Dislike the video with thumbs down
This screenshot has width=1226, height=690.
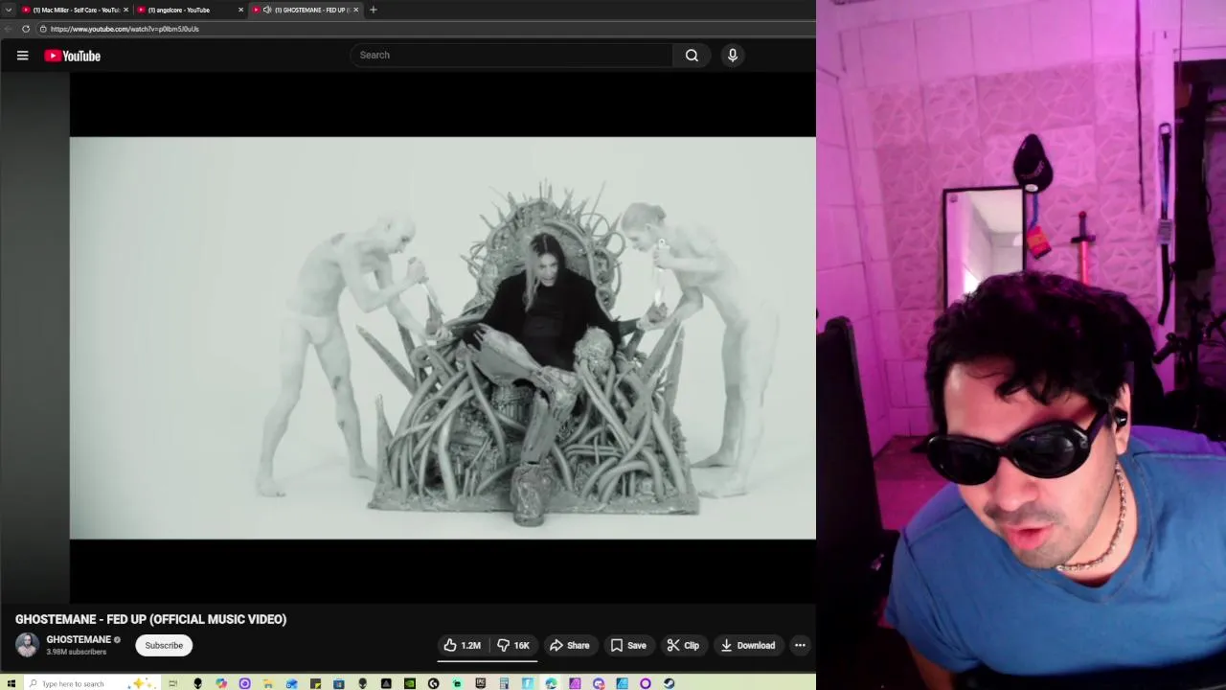[x=513, y=645]
